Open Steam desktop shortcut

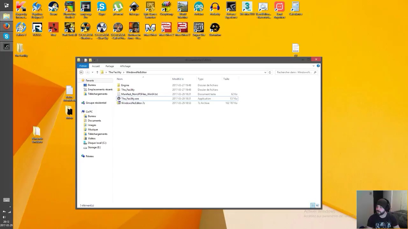(x=53, y=9)
